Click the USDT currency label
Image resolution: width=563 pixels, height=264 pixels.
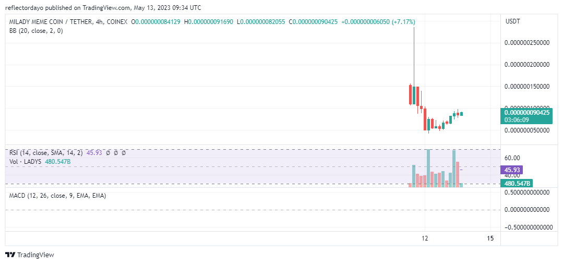click(x=512, y=21)
